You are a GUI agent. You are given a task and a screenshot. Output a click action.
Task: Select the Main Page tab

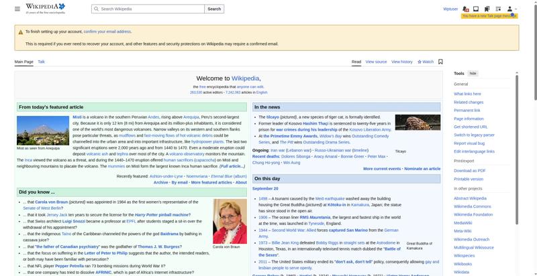point(23,62)
